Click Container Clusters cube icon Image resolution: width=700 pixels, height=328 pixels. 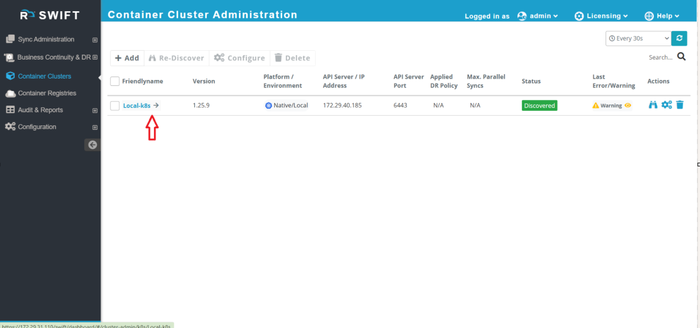(x=10, y=76)
